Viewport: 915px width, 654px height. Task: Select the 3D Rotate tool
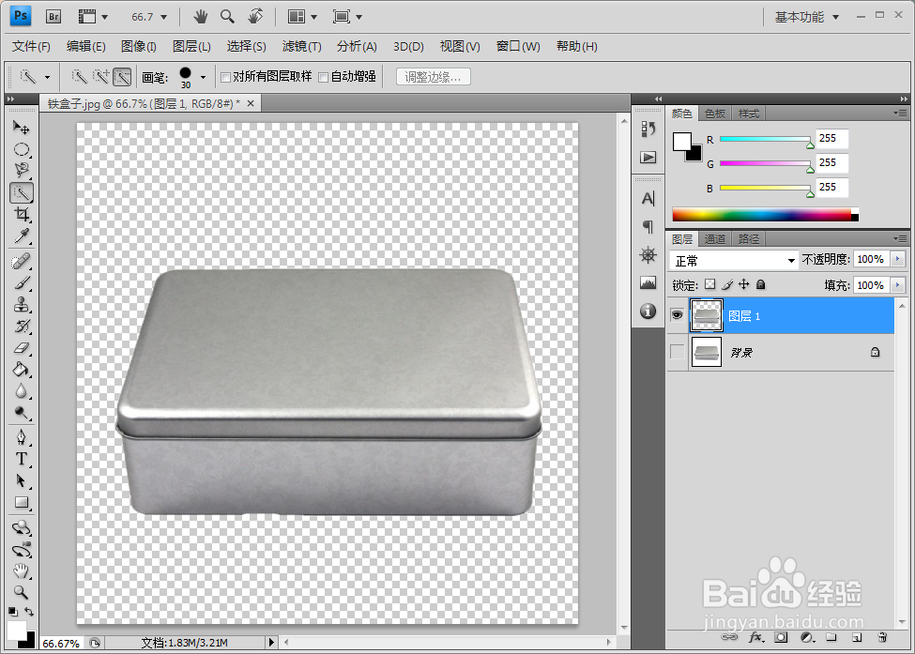[x=21, y=528]
